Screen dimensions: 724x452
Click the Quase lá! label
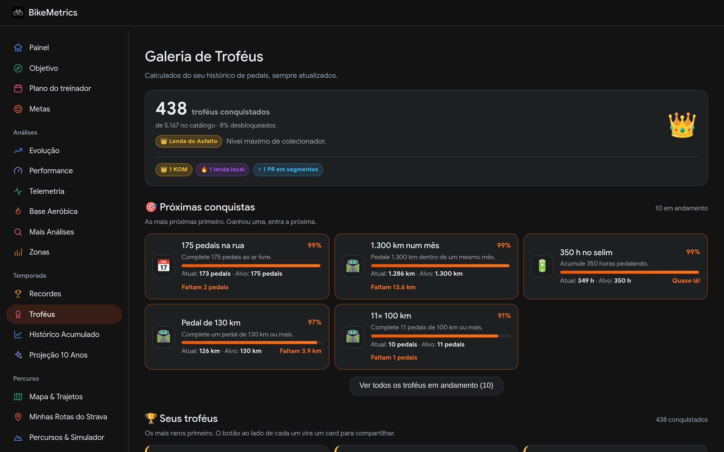pos(686,281)
